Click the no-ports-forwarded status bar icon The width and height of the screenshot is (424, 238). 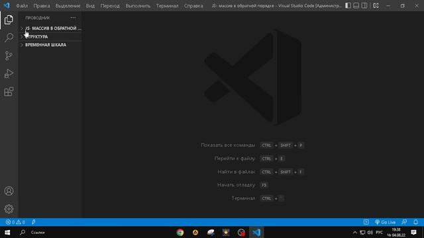click(x=34, y=222)
